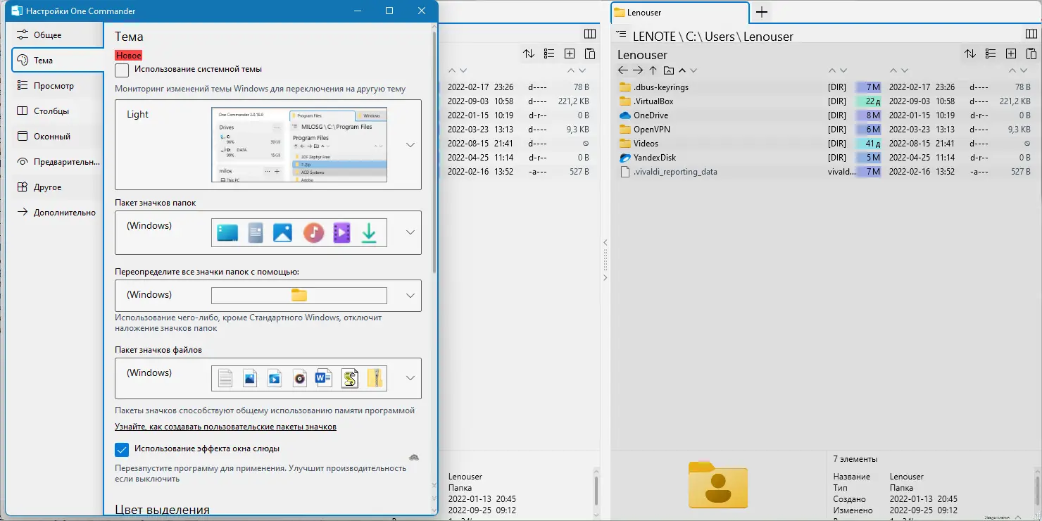Image resolution: width=1042 pixels, height=521 pixels.
Task: Uncheck Использование эффекта окна слюды
Action: [122, 449]
